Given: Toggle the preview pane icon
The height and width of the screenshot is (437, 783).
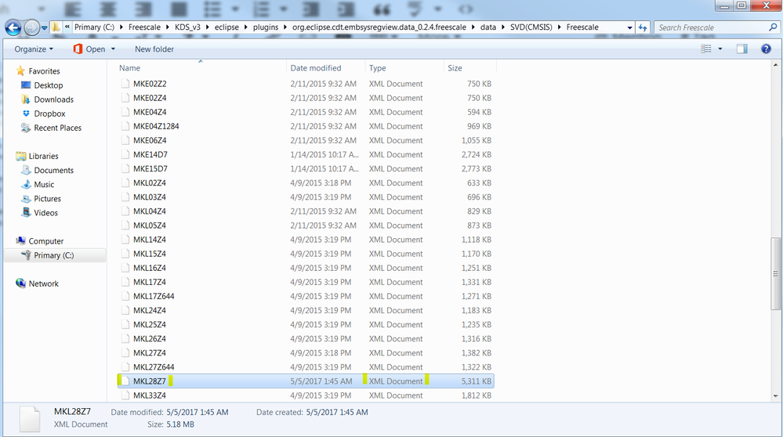Looking at the screenshot, I should pos(742,49).
